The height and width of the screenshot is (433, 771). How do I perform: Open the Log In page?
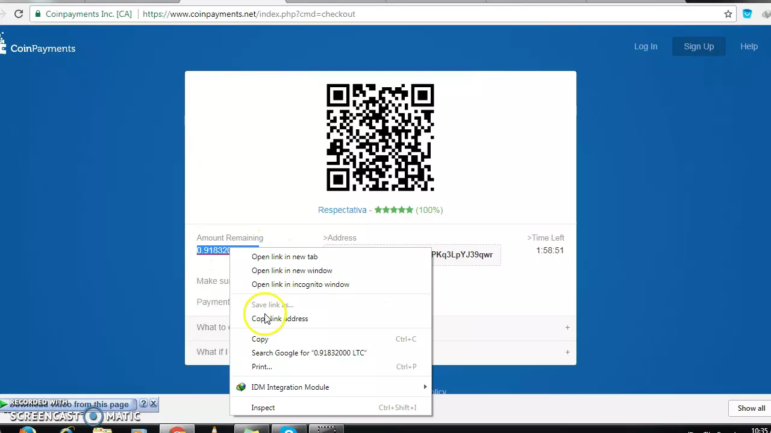pyautogui.click(x=646, y=46)
